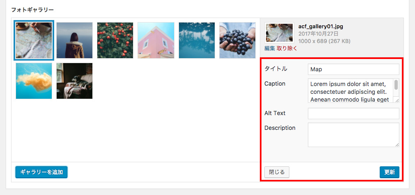Click the 取り除く link
This screenshot has width=415, height=195.
pyautogui.click(x=287, y=48)
